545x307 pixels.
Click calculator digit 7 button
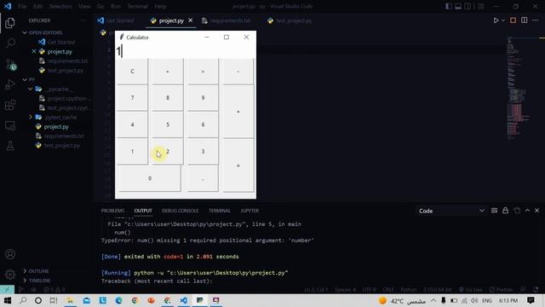tap(132, 98)
